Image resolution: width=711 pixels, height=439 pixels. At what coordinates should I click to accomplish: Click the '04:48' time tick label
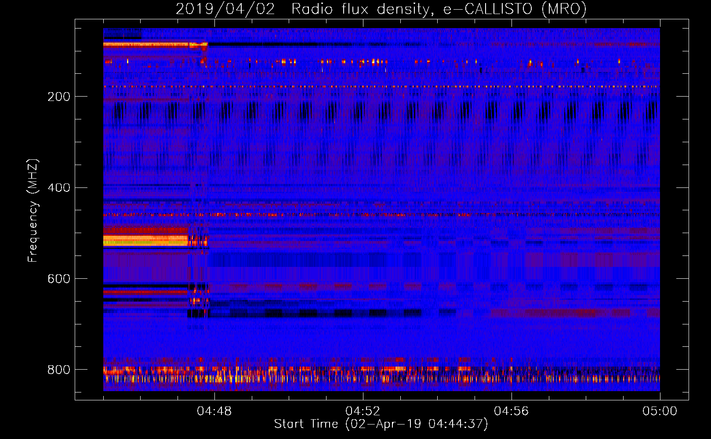pos(214,411)
